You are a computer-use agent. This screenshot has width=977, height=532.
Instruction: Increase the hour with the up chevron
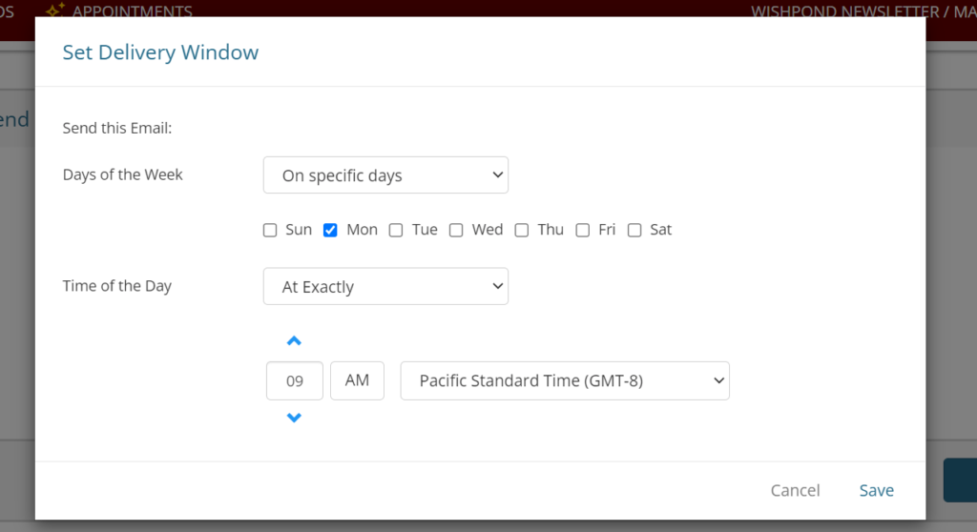(x=294, y=340)
